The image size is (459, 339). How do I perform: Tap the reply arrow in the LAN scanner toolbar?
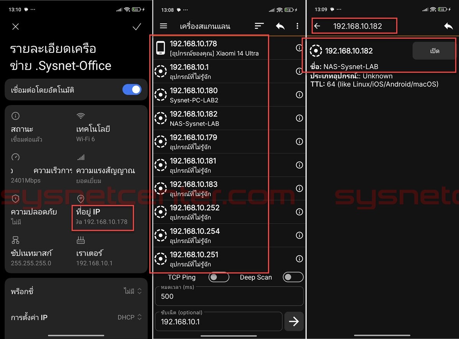[280, 26]
